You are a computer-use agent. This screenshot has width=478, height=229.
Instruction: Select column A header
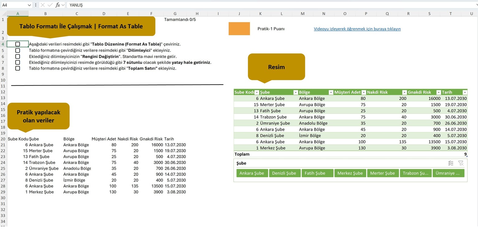[18, 13]
